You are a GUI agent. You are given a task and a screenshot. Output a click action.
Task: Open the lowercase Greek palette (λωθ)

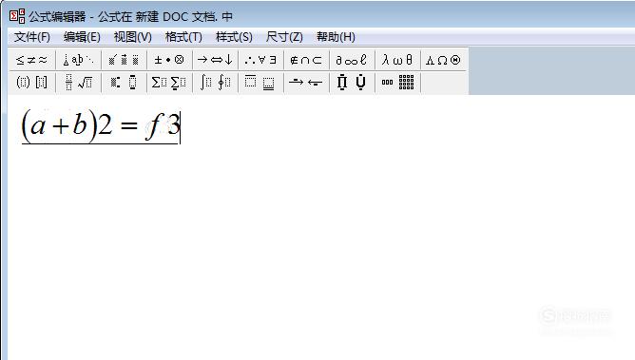point(397,60)
